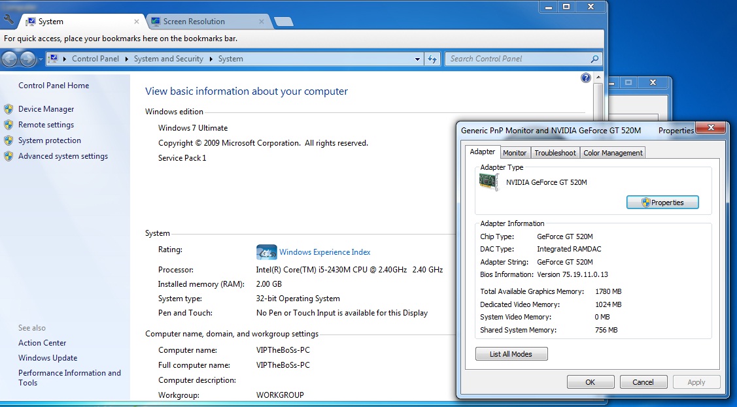The height and width of the screenshot is (407, 737).
Task: Click the shield icon beside System protection
Action: click(x=9, y=140)
